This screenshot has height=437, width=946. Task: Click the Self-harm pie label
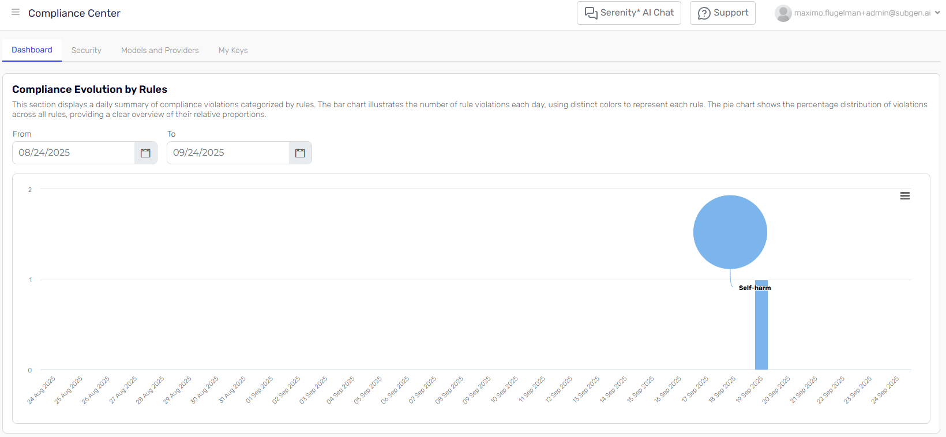754,288
